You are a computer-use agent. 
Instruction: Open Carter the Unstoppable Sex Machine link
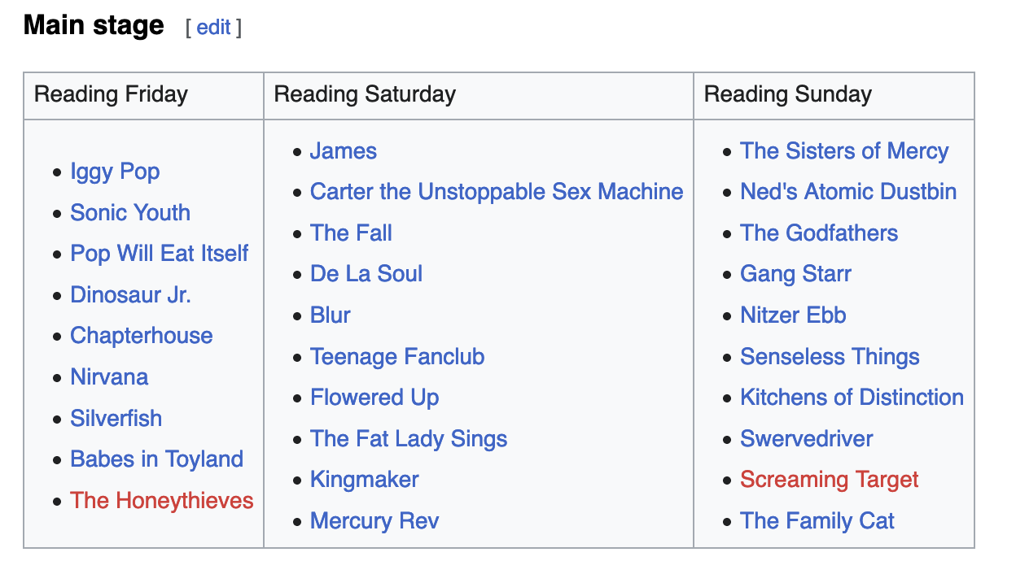point(497,192)
